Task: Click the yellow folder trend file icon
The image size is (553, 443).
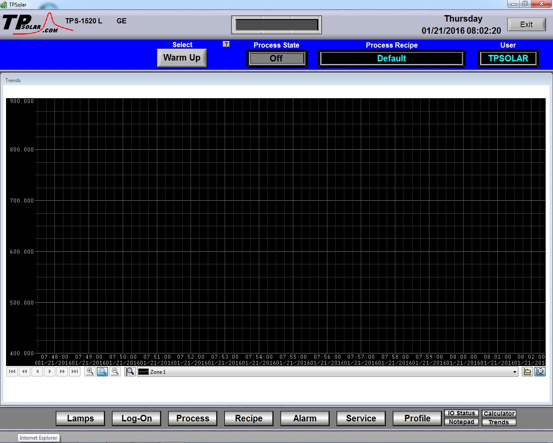Action: 528,372
